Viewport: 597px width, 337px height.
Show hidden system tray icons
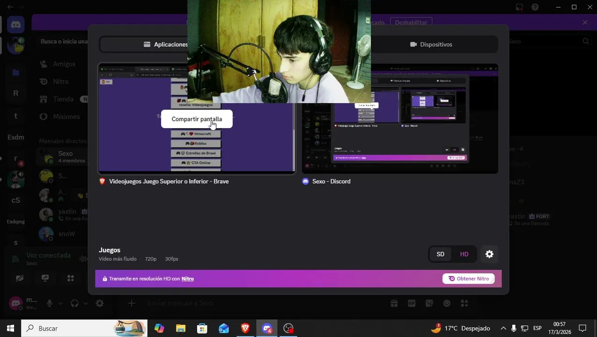tap(503, 329)
